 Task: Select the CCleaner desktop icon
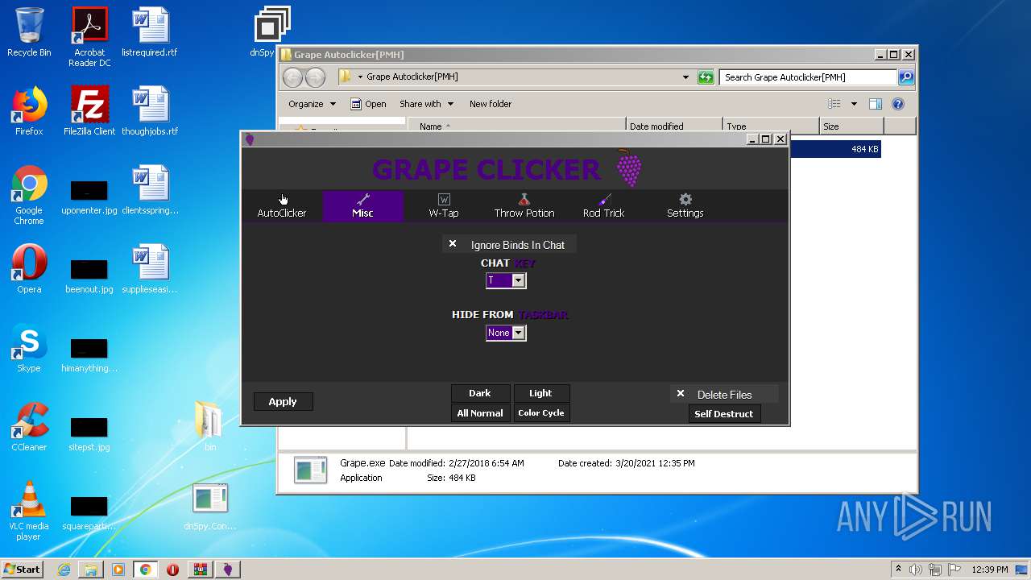(x=29, y=427)
